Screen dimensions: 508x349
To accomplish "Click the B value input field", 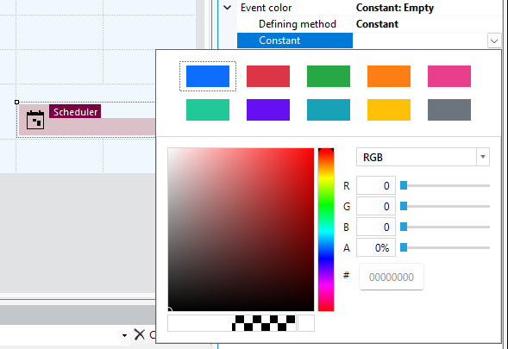I will (x=376, y=227).
